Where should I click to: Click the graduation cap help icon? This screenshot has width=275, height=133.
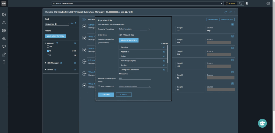click(262, 123)
